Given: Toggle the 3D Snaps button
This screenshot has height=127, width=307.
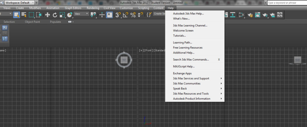Looking at the screenshot, I should click(118, 15).
